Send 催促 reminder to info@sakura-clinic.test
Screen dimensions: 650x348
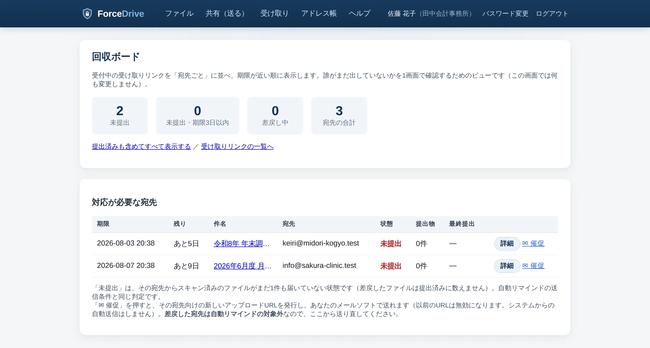coord(533,266)
